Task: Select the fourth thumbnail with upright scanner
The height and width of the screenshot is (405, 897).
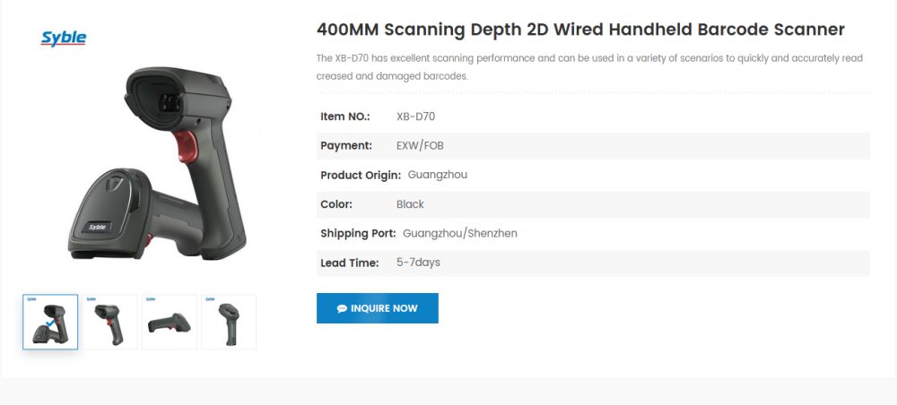Action: tap(229, 322)
